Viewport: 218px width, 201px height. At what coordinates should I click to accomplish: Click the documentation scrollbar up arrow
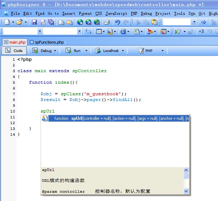[186, 170]
